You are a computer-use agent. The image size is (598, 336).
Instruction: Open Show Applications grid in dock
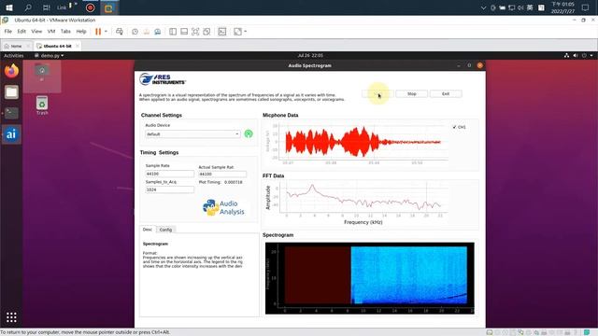point(11,317)
